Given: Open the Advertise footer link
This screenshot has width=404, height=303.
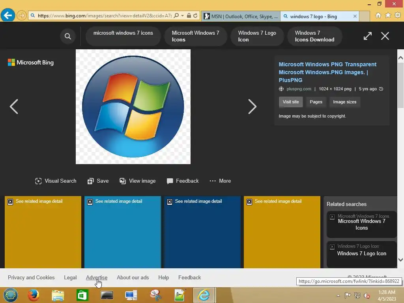Looking at the screenshot, I should (97, 277).
